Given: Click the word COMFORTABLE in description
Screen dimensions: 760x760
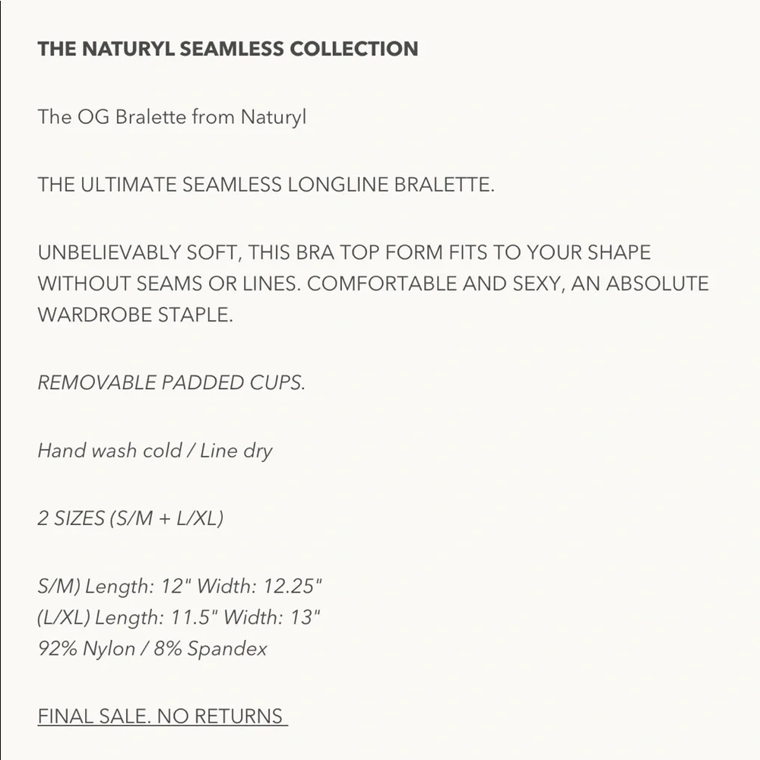Looking at the screenshot, I should click(x=382, y=283).
